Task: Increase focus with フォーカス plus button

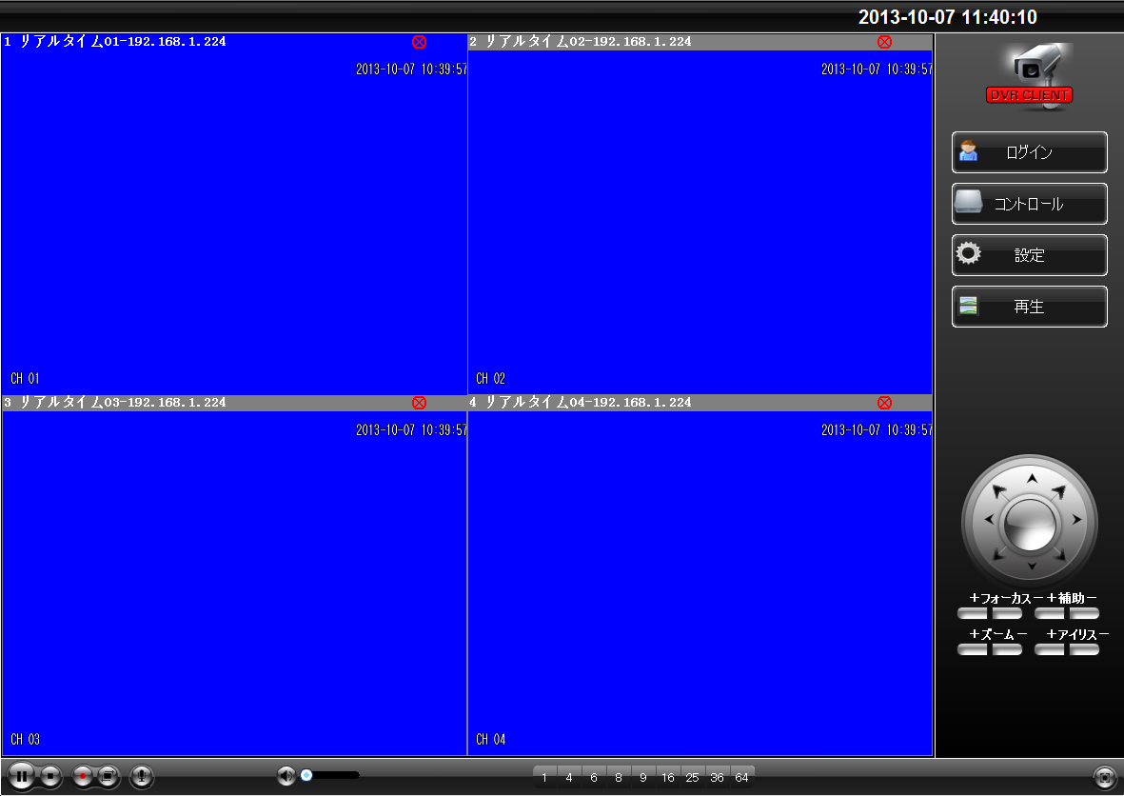Action: click(x=973, y=614)
